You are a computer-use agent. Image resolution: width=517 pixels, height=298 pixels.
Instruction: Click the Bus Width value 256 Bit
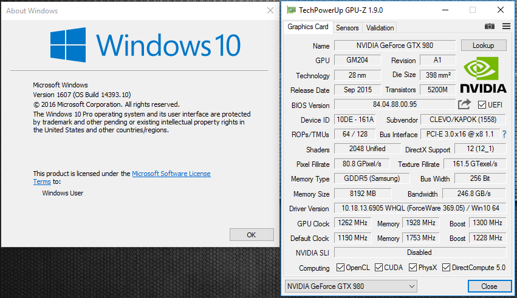click(480, 178)
